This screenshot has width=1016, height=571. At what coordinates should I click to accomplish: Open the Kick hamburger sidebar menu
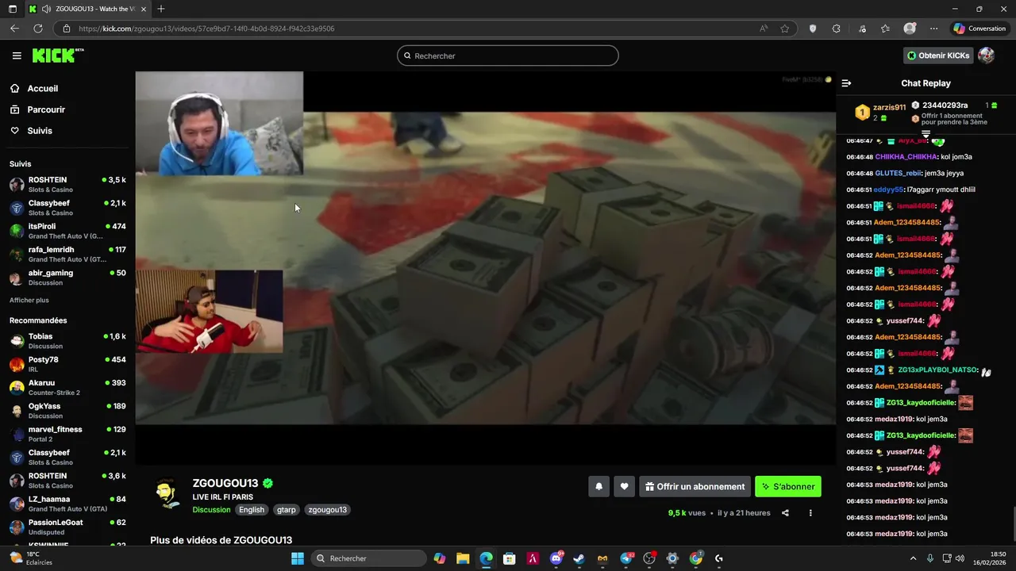tap(17, 56)
